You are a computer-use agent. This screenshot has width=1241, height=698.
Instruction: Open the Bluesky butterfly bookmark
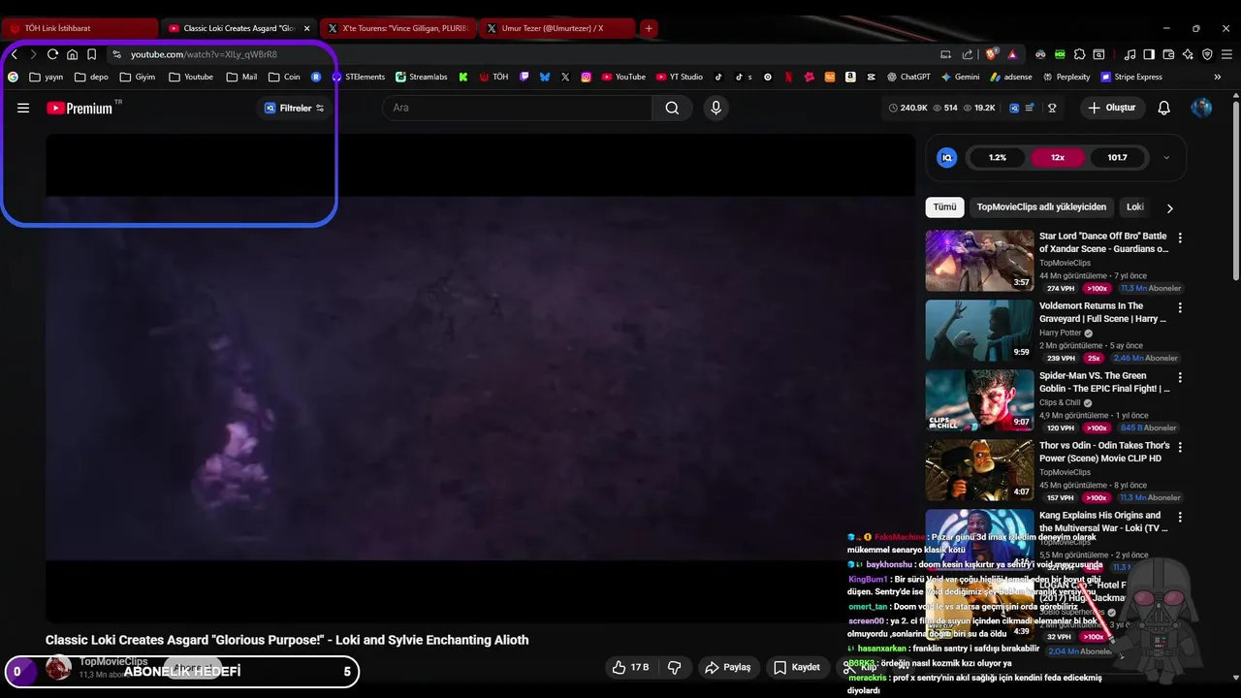tap(545, 77)
